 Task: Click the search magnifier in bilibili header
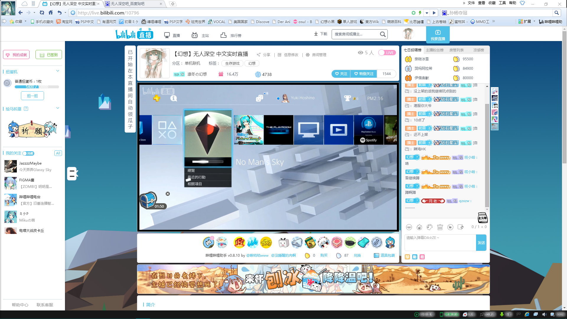[x=383, y=34]
